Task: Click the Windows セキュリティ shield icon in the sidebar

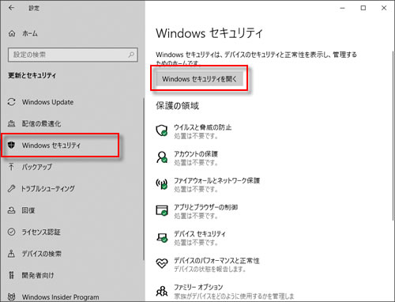Action: point(11,145)
